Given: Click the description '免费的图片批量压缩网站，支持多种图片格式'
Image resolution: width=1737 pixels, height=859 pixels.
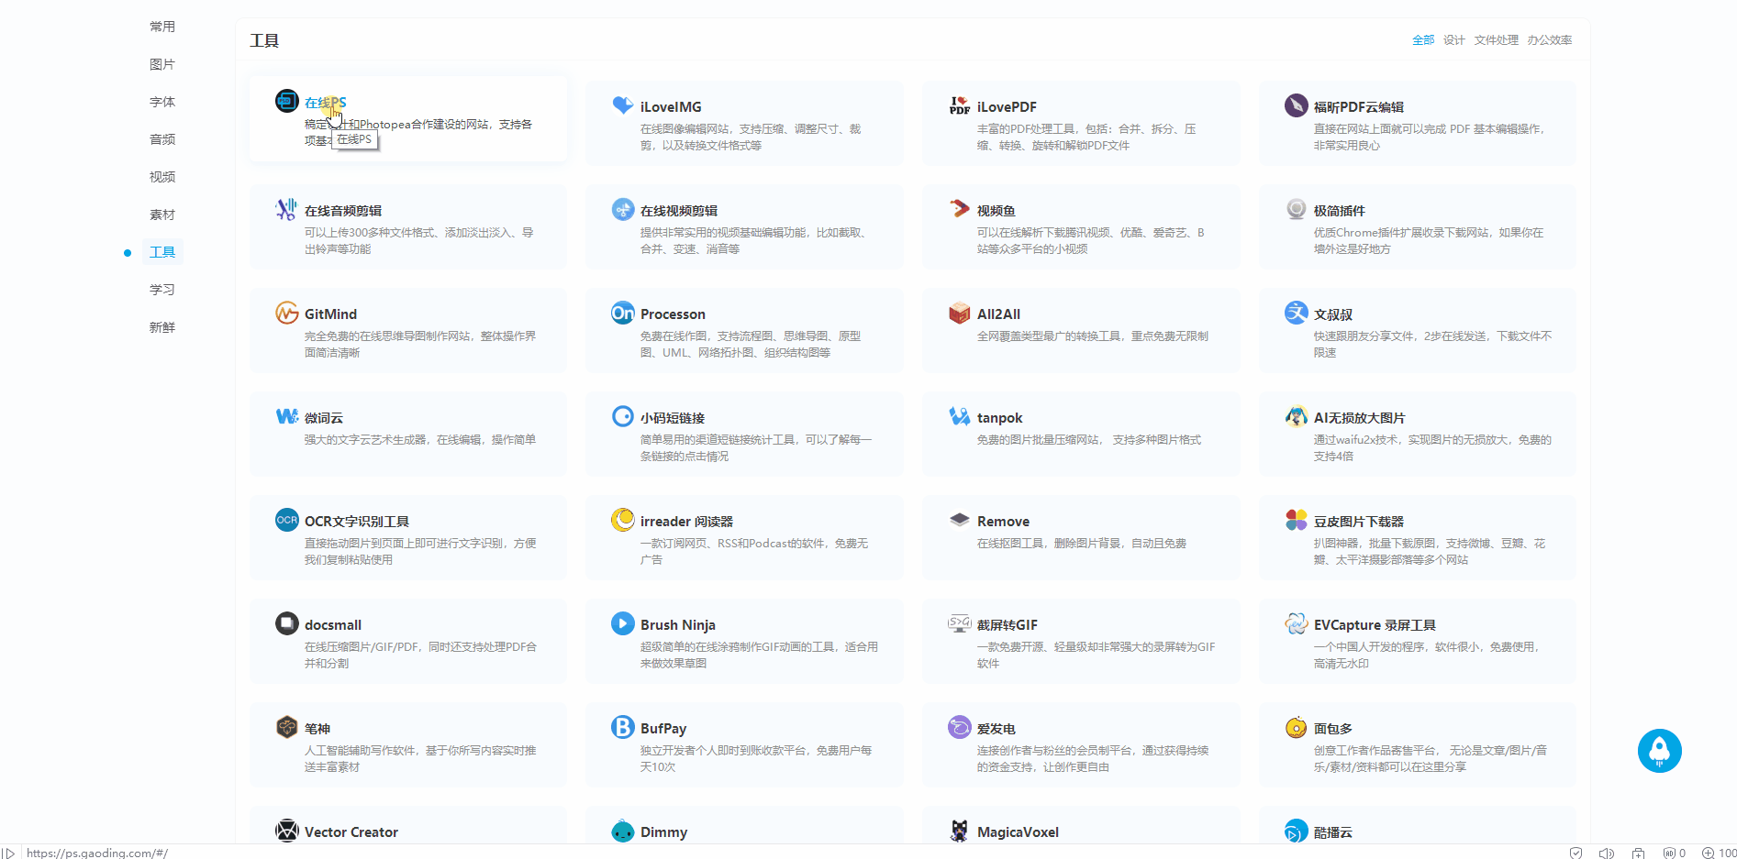Looking at the screenshot, I should pos(1089,440).
